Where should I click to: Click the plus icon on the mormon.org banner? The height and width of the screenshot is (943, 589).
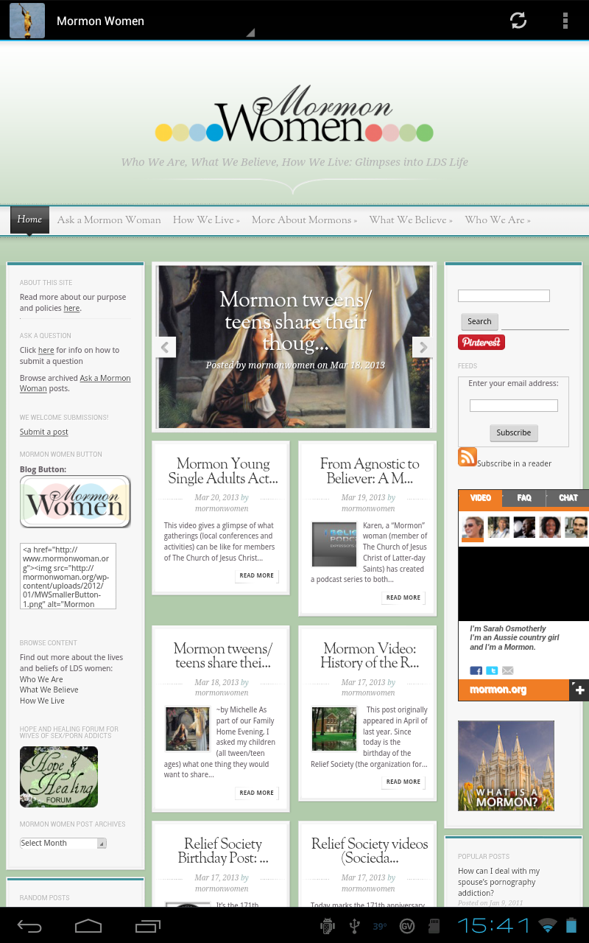pos(579,690)
